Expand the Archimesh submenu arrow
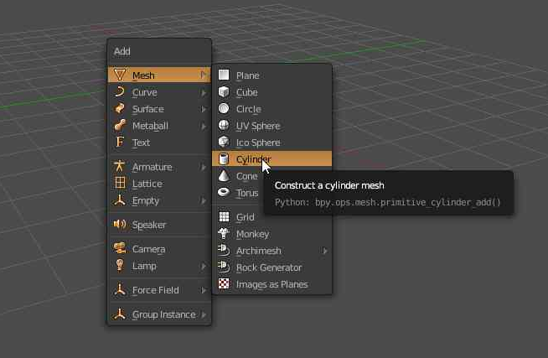Viewport: 548px width, 358px height. click(325, 251)
